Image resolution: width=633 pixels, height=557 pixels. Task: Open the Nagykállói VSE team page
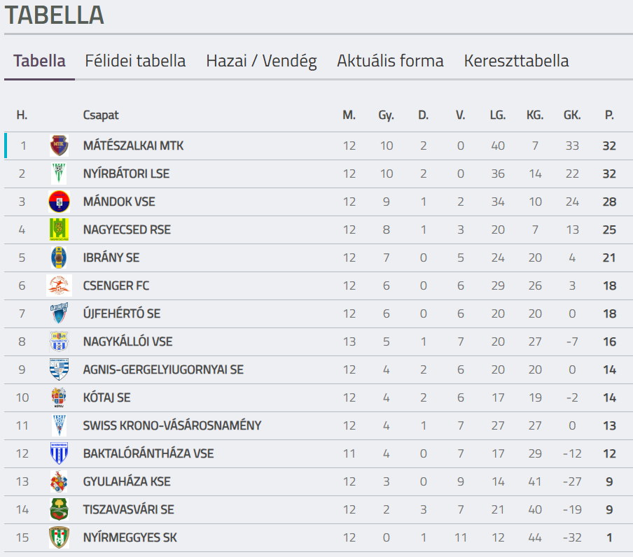point(127,341)
